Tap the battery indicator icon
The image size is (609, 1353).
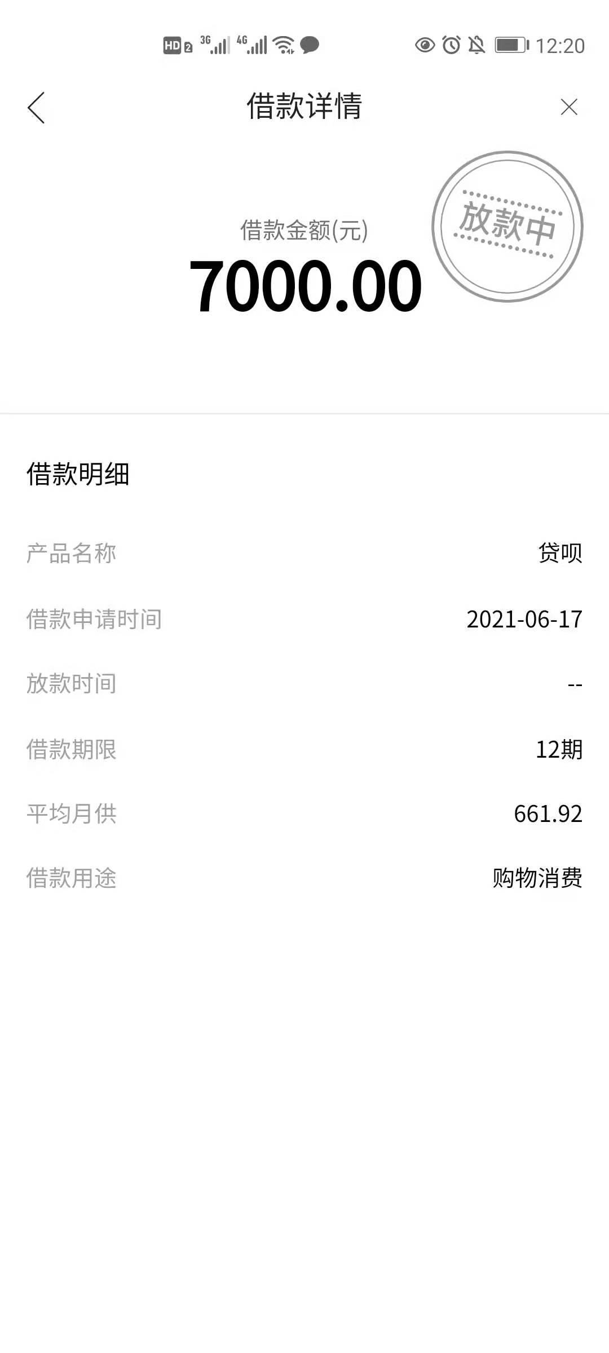point(512,45)
